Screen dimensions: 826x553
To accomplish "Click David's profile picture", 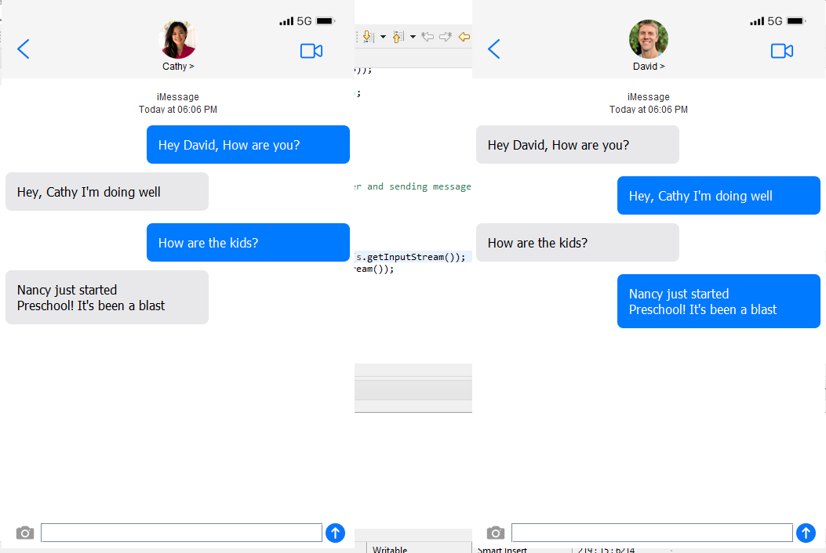I will (x=649, y=38).
